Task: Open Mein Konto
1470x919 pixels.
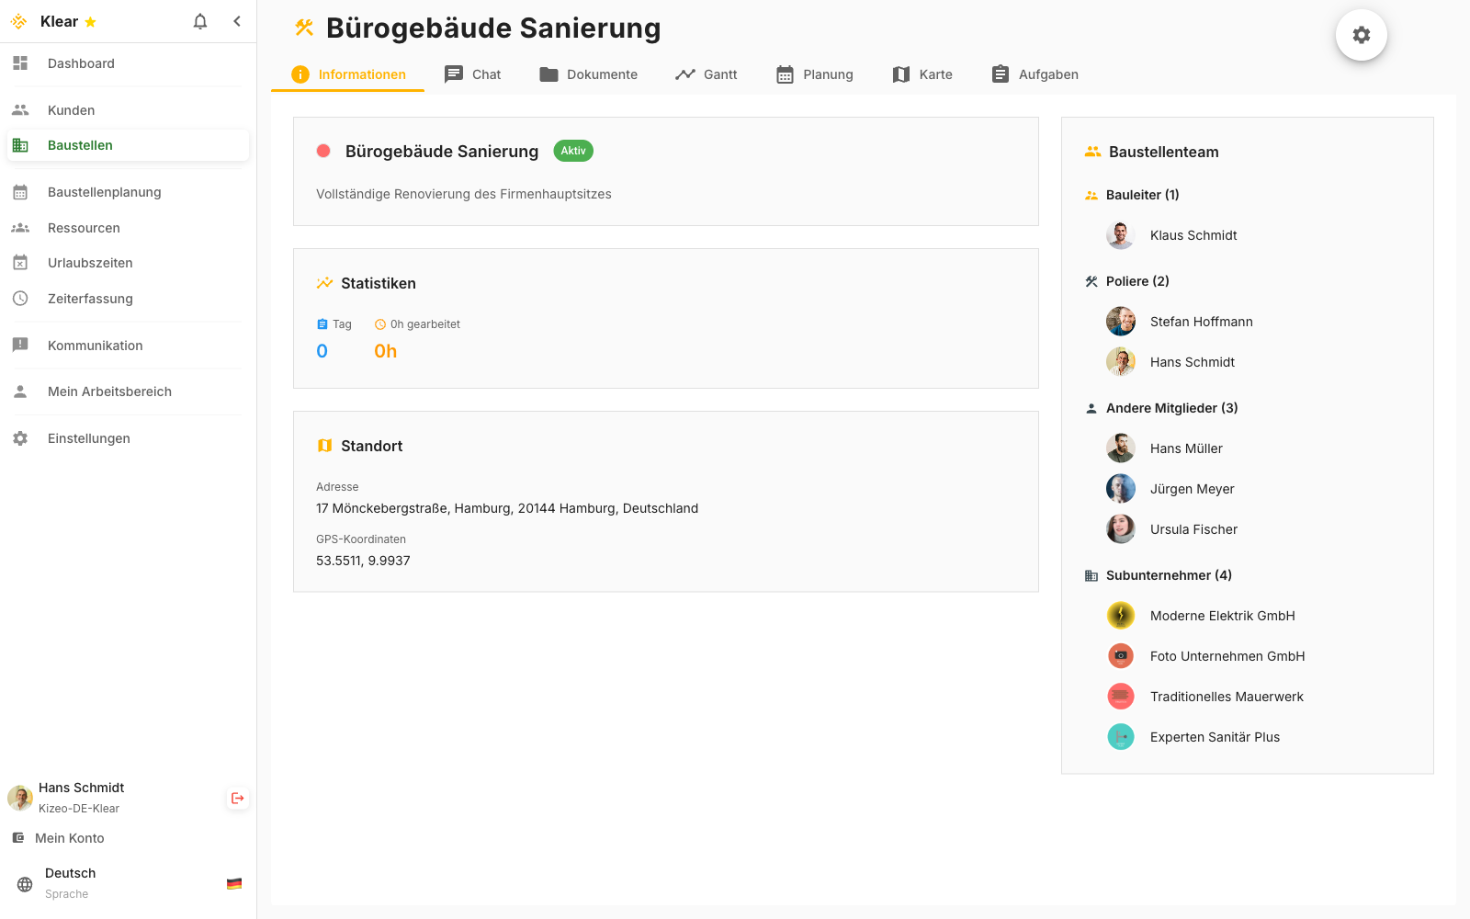Action: (69, 837)
